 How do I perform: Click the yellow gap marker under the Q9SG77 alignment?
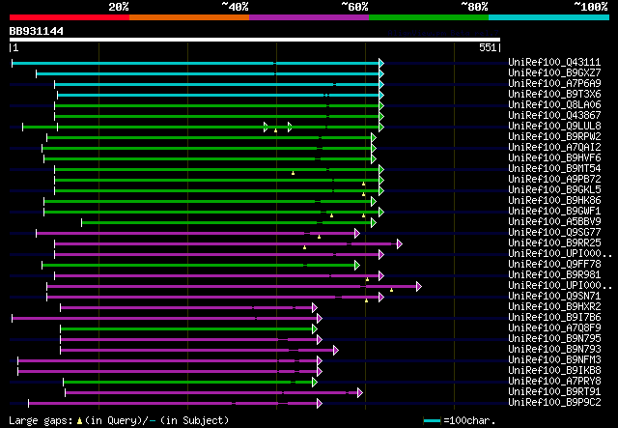point(319,237)
